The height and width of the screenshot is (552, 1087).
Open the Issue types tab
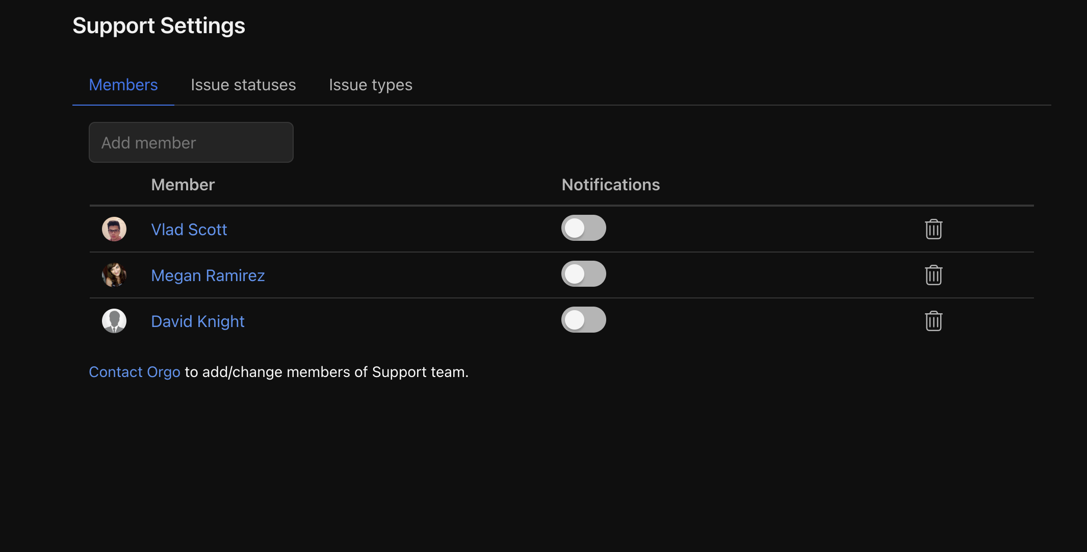(370, 85)
